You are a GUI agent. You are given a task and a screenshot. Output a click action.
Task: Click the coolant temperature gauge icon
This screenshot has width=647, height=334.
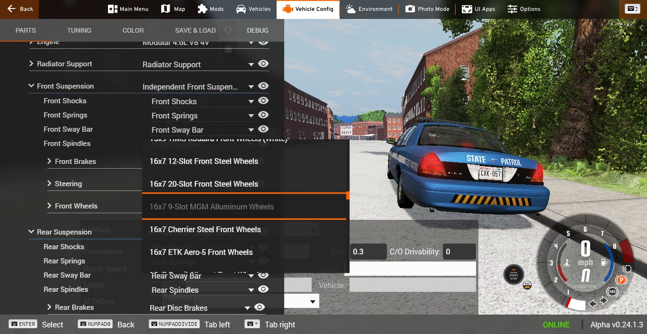coord(566,262)
